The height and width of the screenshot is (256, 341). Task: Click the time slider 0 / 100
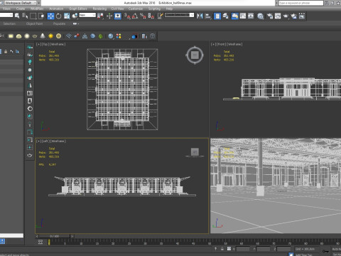(x=55, y=236)
